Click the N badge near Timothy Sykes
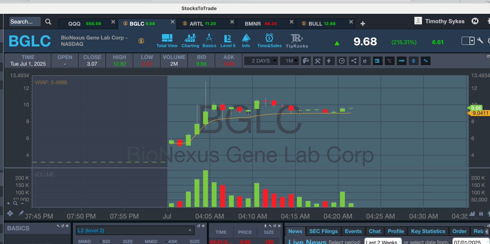Image resolution: width=490 pixels, height=244 pixels. coord(475,21)
